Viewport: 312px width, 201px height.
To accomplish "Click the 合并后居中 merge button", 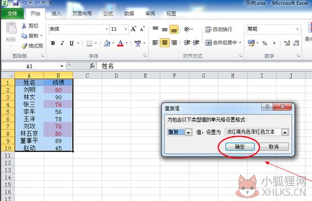I will point(221,42).
